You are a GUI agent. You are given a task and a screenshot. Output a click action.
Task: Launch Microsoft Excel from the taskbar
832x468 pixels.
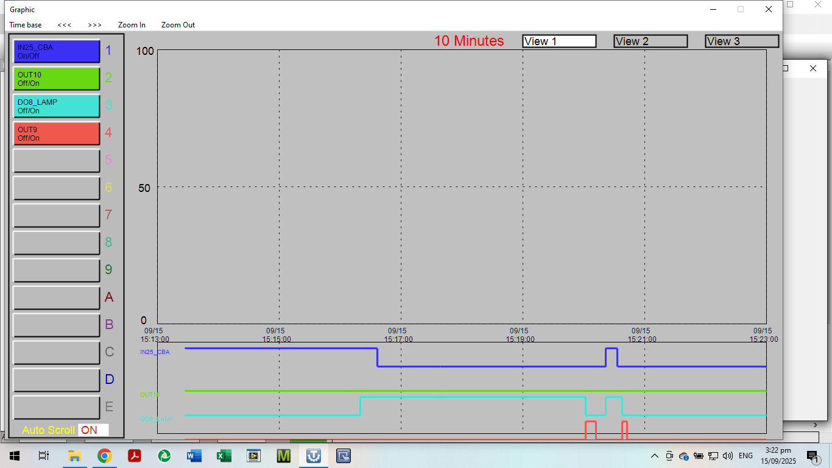224,456
